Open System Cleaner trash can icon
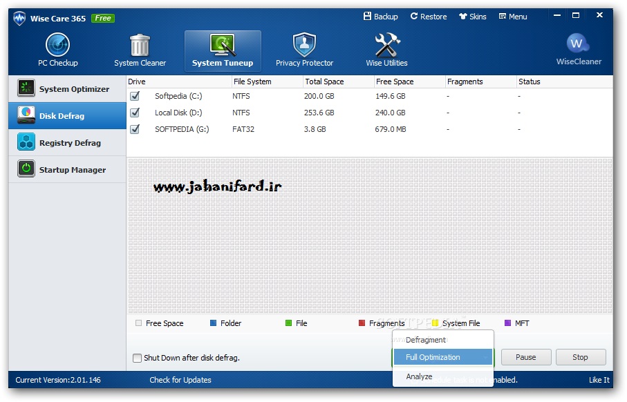 140,46
